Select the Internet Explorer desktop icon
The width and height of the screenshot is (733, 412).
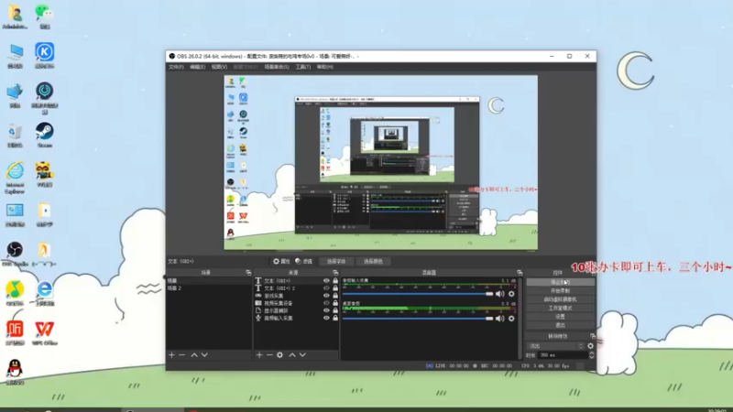(15, 178)
